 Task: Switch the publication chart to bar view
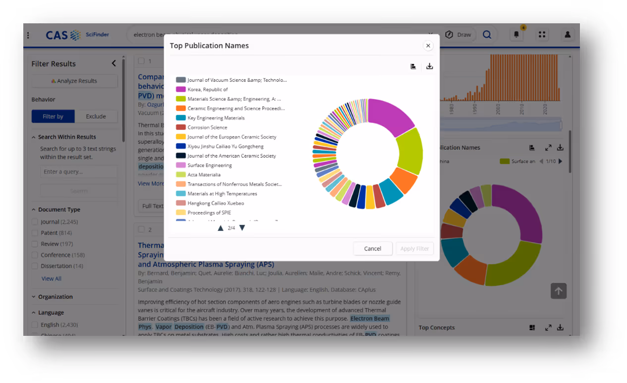coord(413,66)
